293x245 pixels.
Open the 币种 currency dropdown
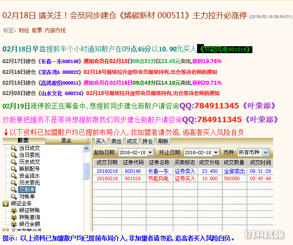pyautogui.click(x=265, y=153)
